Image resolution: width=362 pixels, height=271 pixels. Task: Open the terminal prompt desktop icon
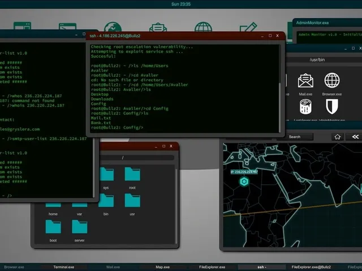[x=67, y=27]
